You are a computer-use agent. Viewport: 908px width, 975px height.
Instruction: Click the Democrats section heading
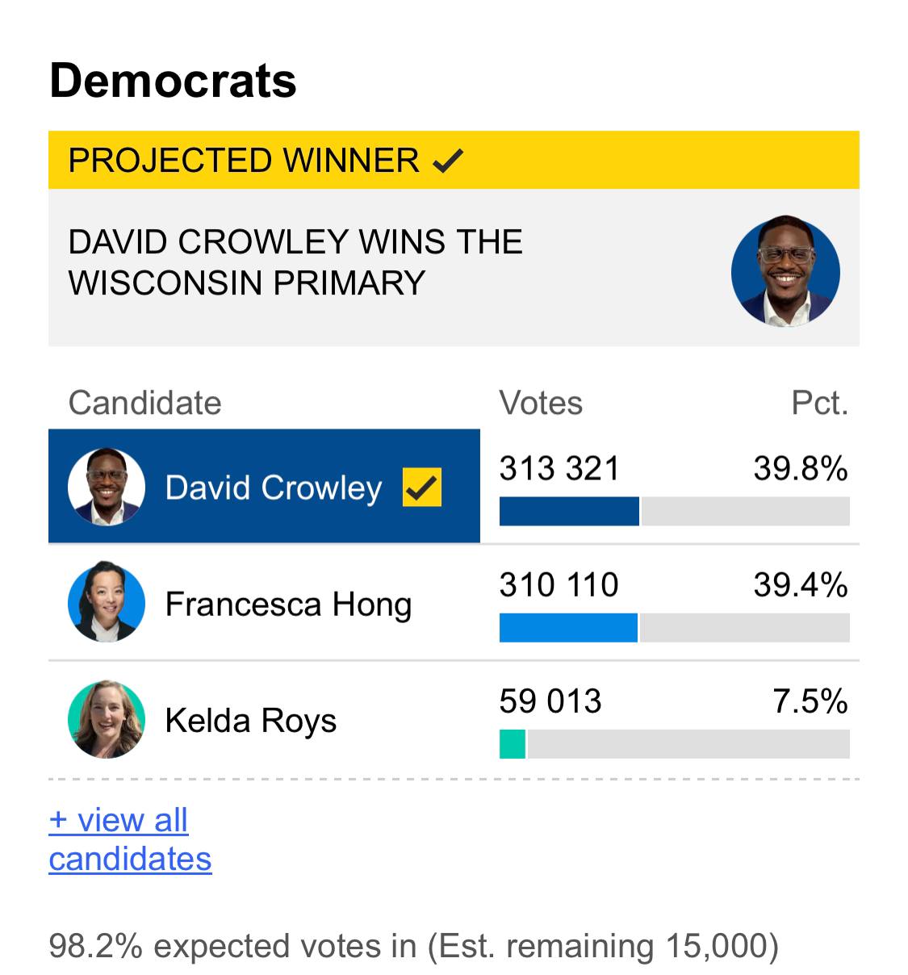pyautogui.click(x=173, y=81)
